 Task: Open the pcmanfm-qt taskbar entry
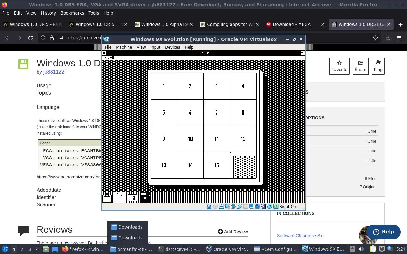pyautogui.click(x=131, y=249)
